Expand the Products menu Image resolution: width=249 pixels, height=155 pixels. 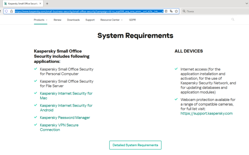click(41, 20)
